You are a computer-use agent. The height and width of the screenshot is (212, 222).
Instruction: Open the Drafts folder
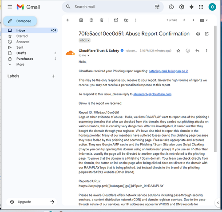(x=21, y=53)
